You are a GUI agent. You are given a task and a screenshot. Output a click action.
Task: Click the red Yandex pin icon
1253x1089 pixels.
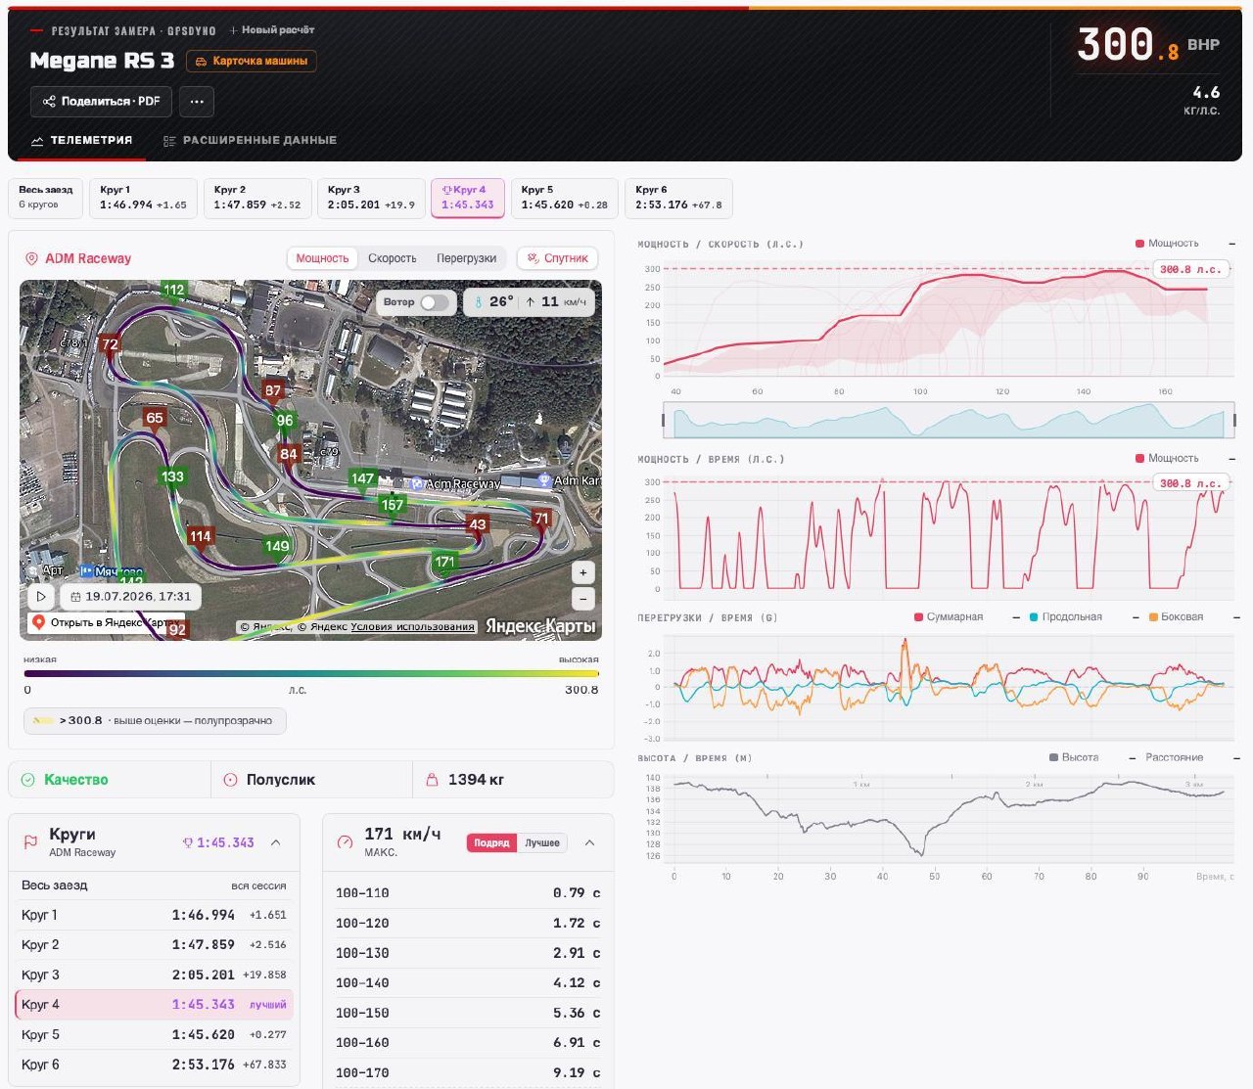[38, 622]
